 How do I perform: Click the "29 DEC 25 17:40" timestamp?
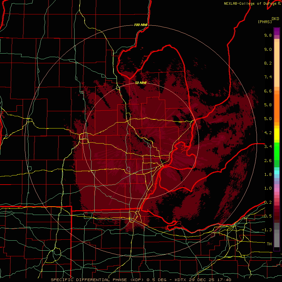click(x=210, y=280)
